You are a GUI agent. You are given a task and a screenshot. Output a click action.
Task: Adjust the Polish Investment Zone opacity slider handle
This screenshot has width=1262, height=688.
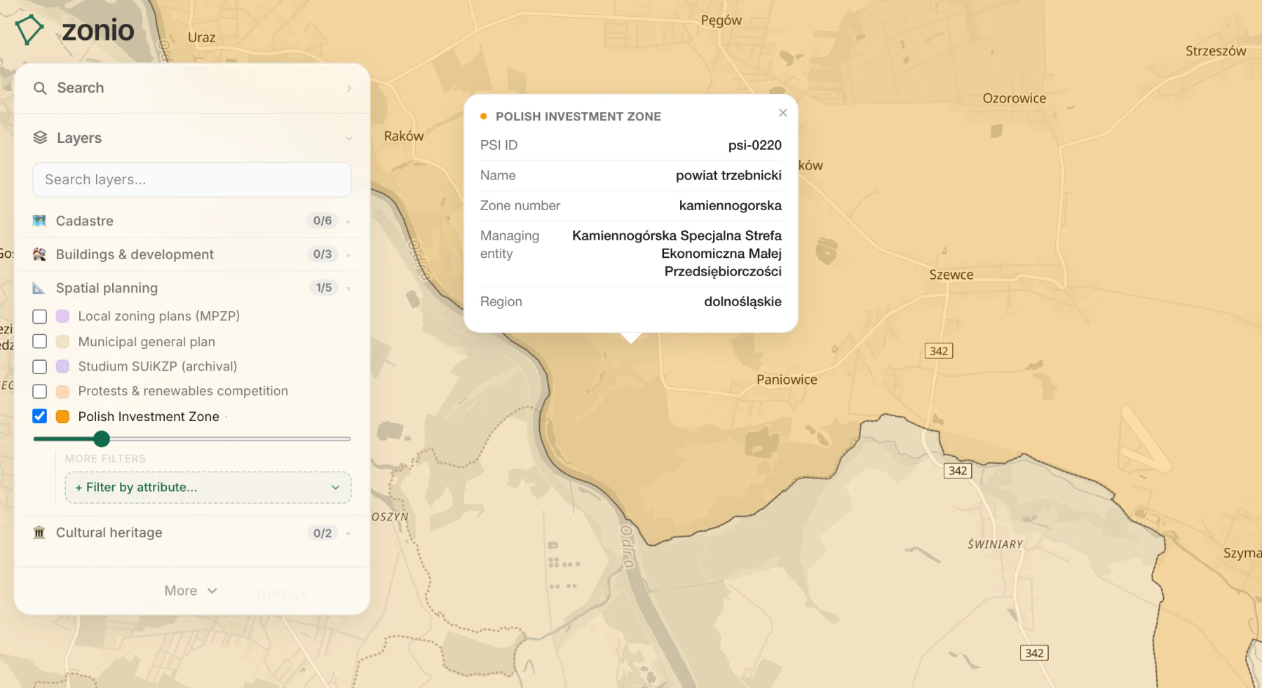102,439
